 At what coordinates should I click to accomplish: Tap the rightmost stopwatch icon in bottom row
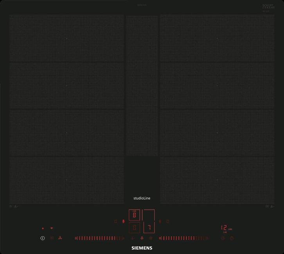pyautogui.click(x=232, y=238)
